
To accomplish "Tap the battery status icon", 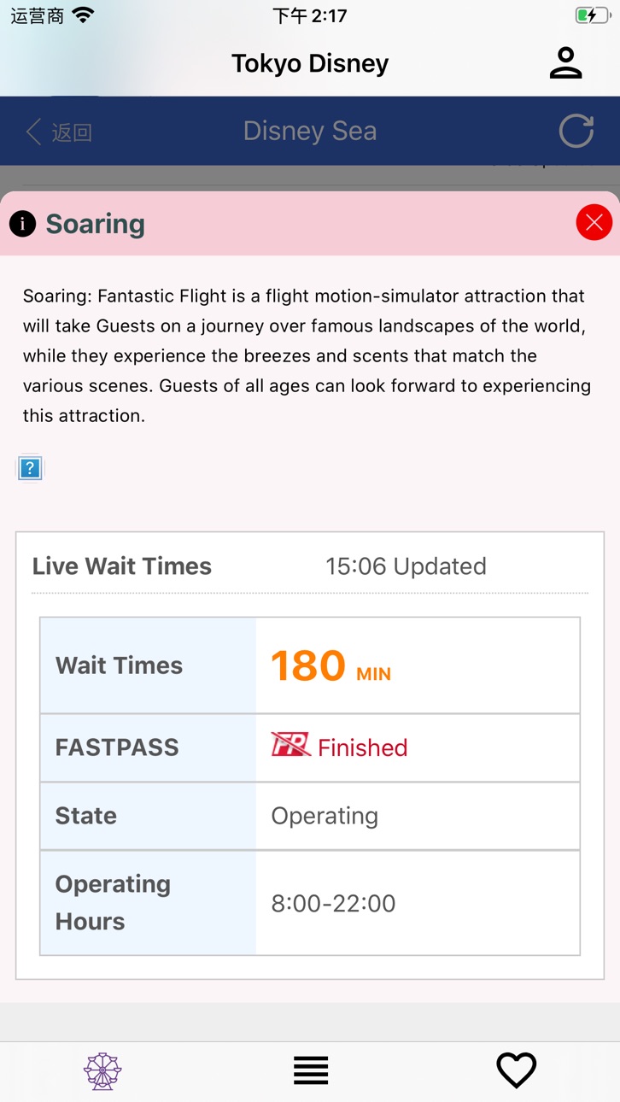I will click(592, 15).
